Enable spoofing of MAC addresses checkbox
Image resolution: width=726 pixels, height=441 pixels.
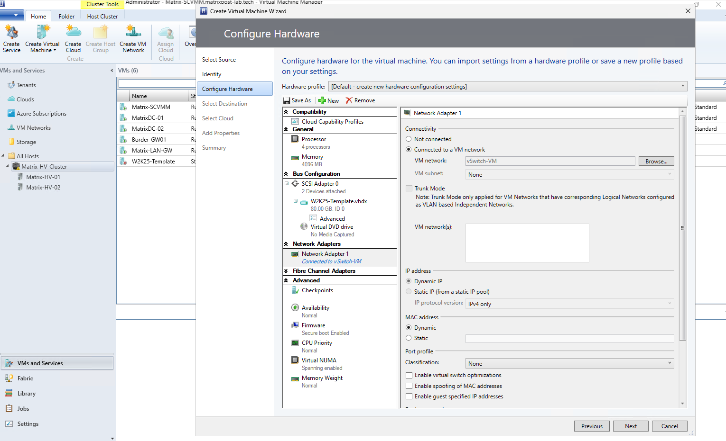point(409,386)
